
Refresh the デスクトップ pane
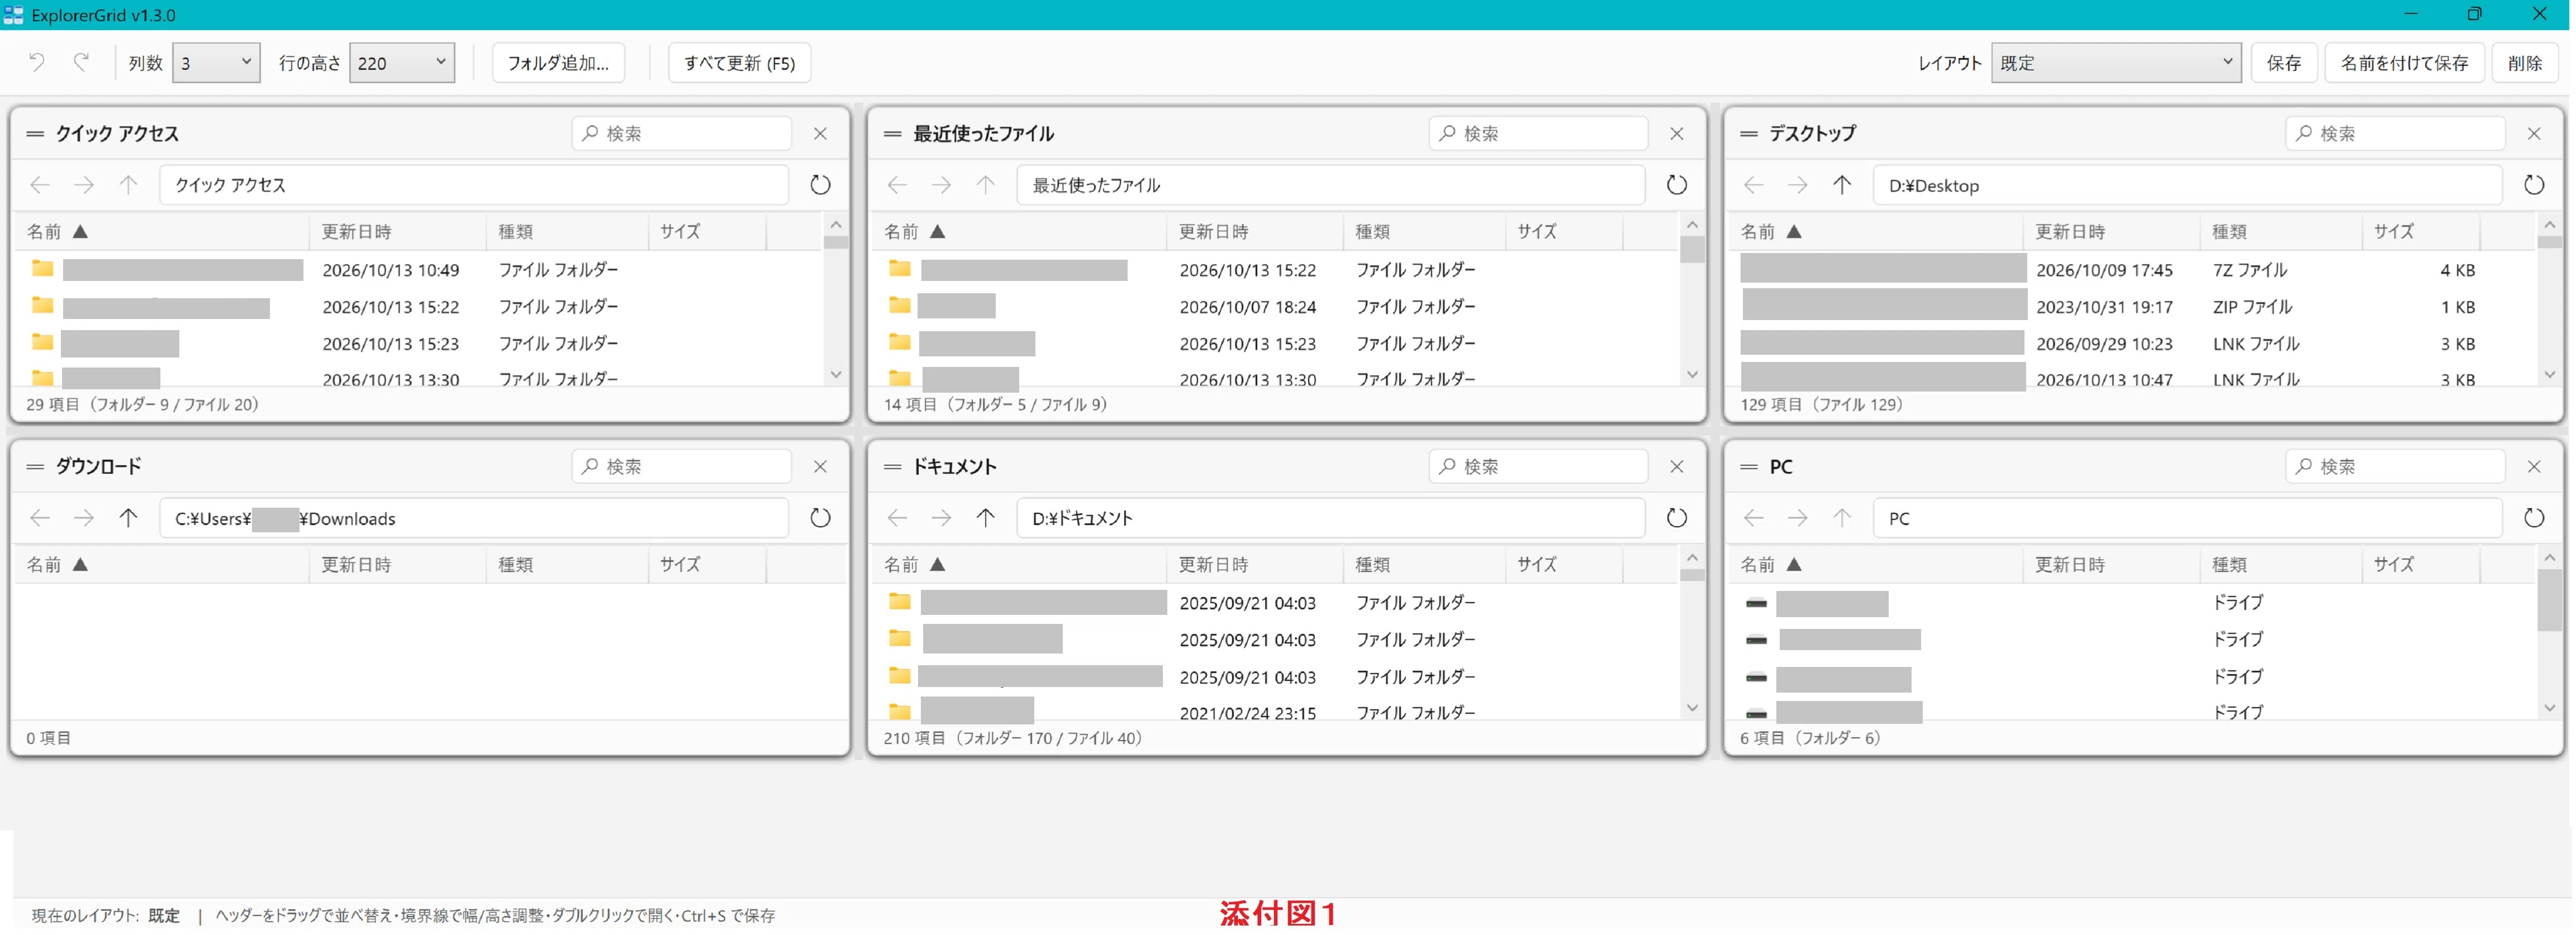click(x=2533, y=185)
